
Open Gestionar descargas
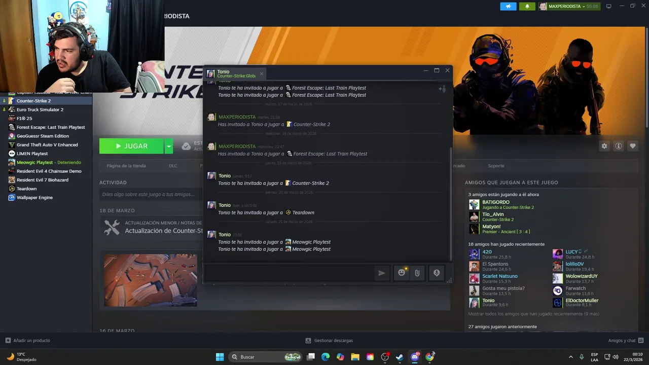[x=329, y=341]
